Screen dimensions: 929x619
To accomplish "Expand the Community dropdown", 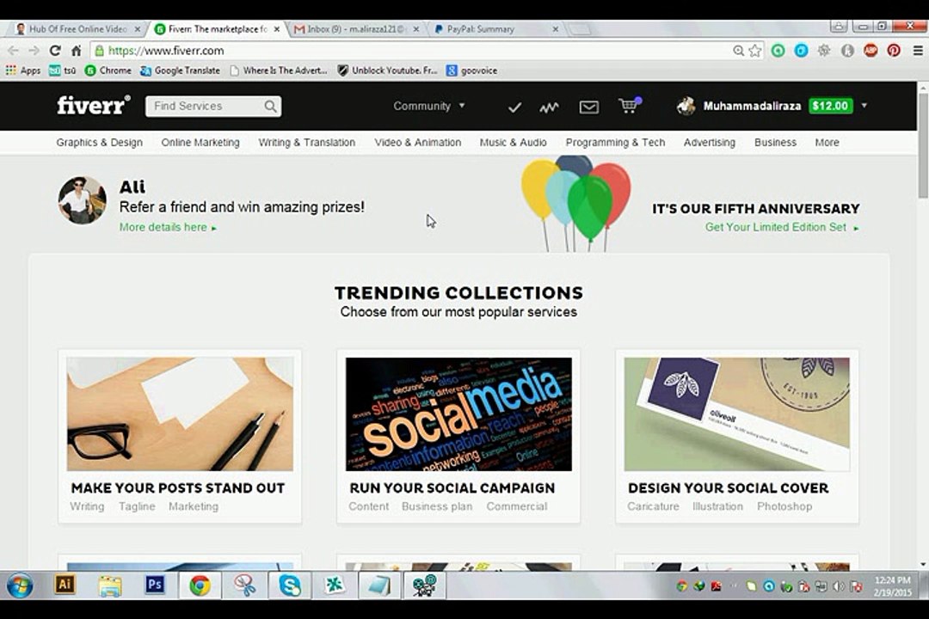I will [429, 106].
